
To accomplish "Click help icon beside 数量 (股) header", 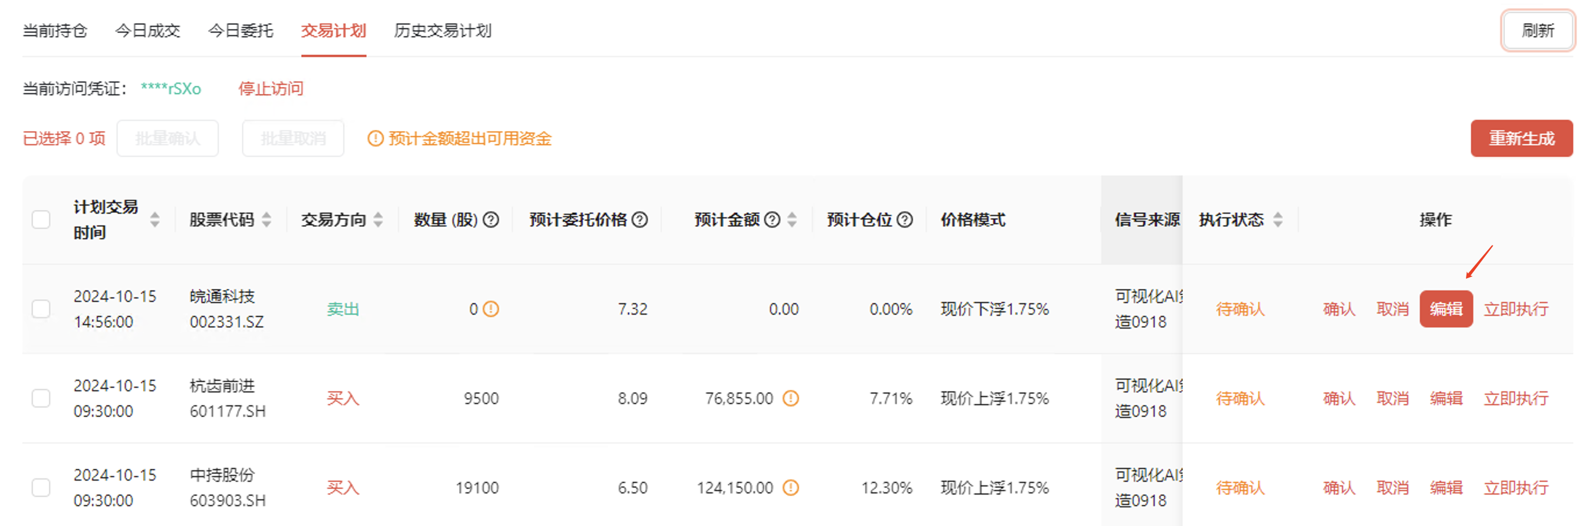I will 491,219.
